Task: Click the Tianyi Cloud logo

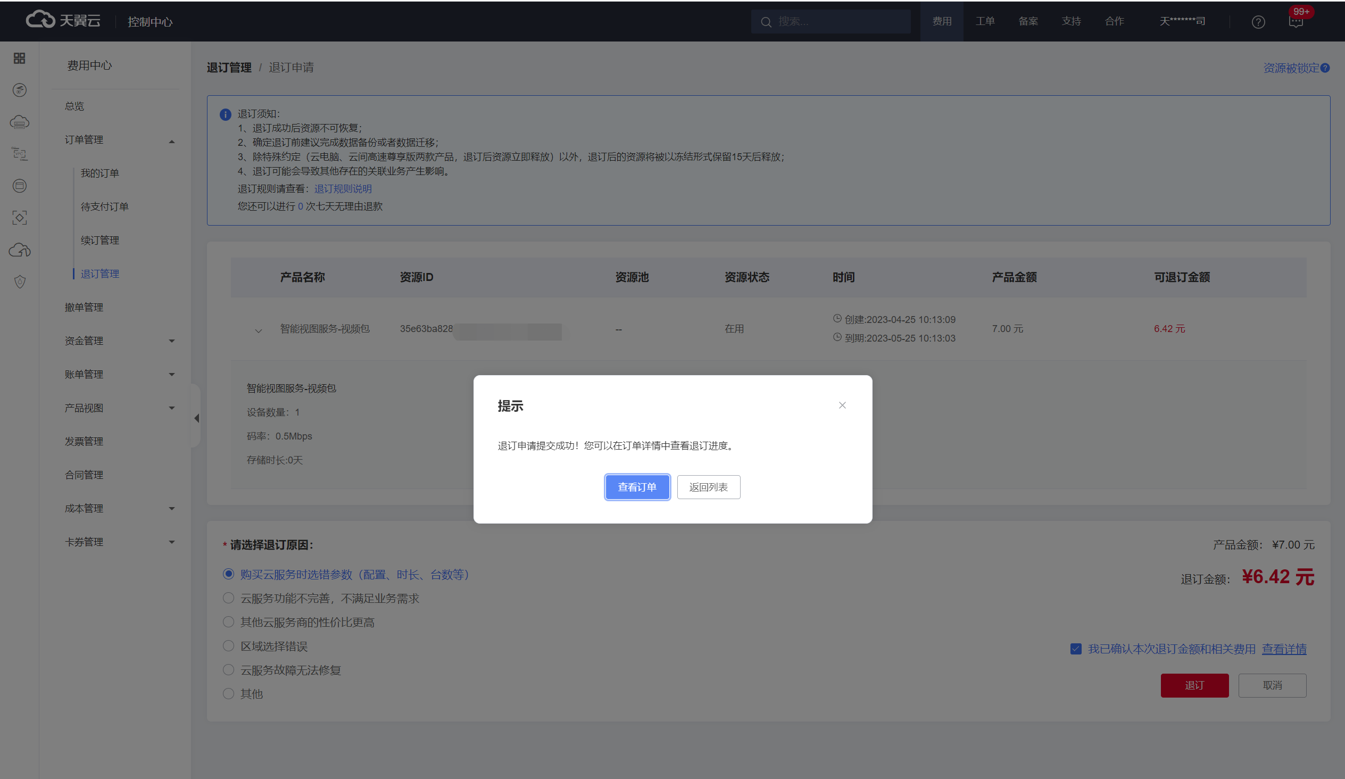Action: pos(63,20)
